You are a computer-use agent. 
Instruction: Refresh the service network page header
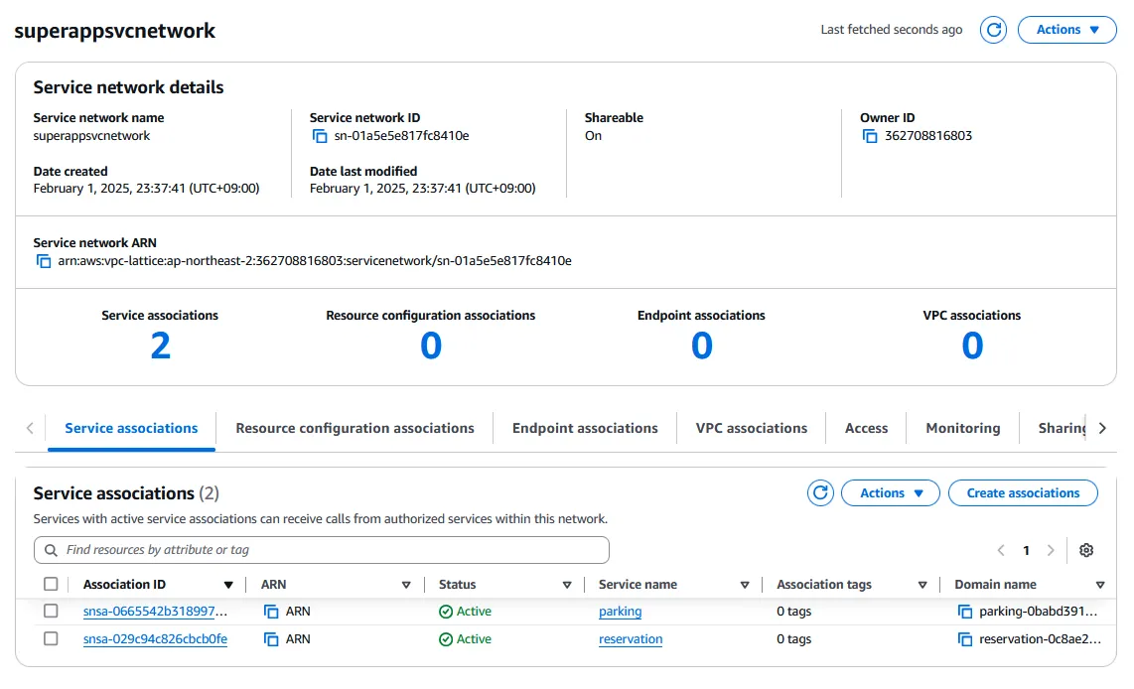point(993,30)
